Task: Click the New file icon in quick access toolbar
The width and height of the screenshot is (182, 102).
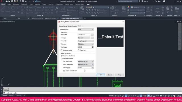Action: pyautogui.click(x=7, y=1)
